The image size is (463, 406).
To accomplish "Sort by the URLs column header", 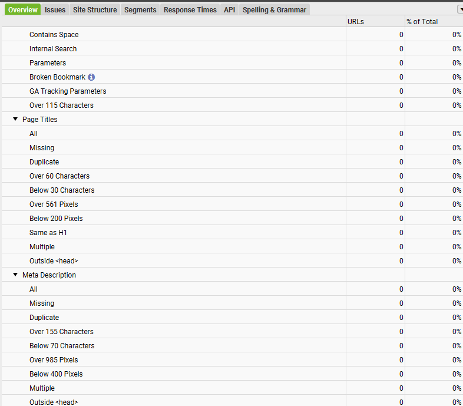I will coord(375,22).
